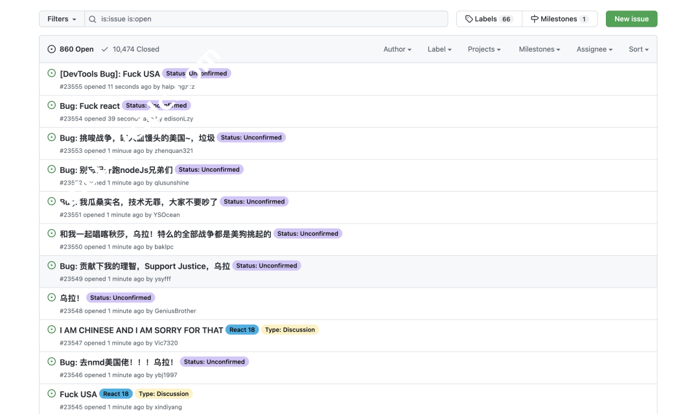
Task: Open the Sort dropdown menu
Action: [x=638, y=49]
